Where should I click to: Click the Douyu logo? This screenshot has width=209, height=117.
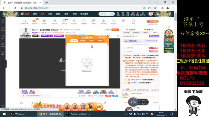tap(25, 14)
